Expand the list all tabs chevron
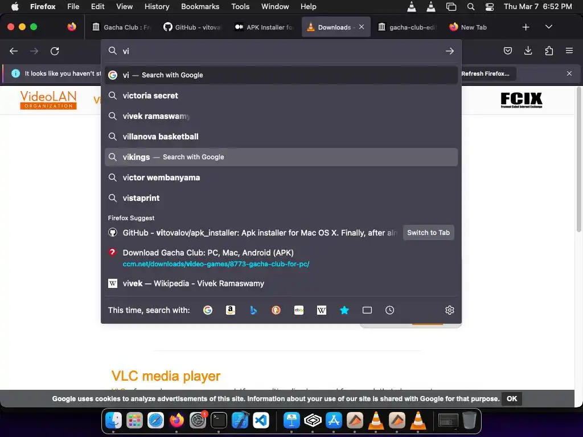This screenshot has height=437, width=583. click(549, 27)
